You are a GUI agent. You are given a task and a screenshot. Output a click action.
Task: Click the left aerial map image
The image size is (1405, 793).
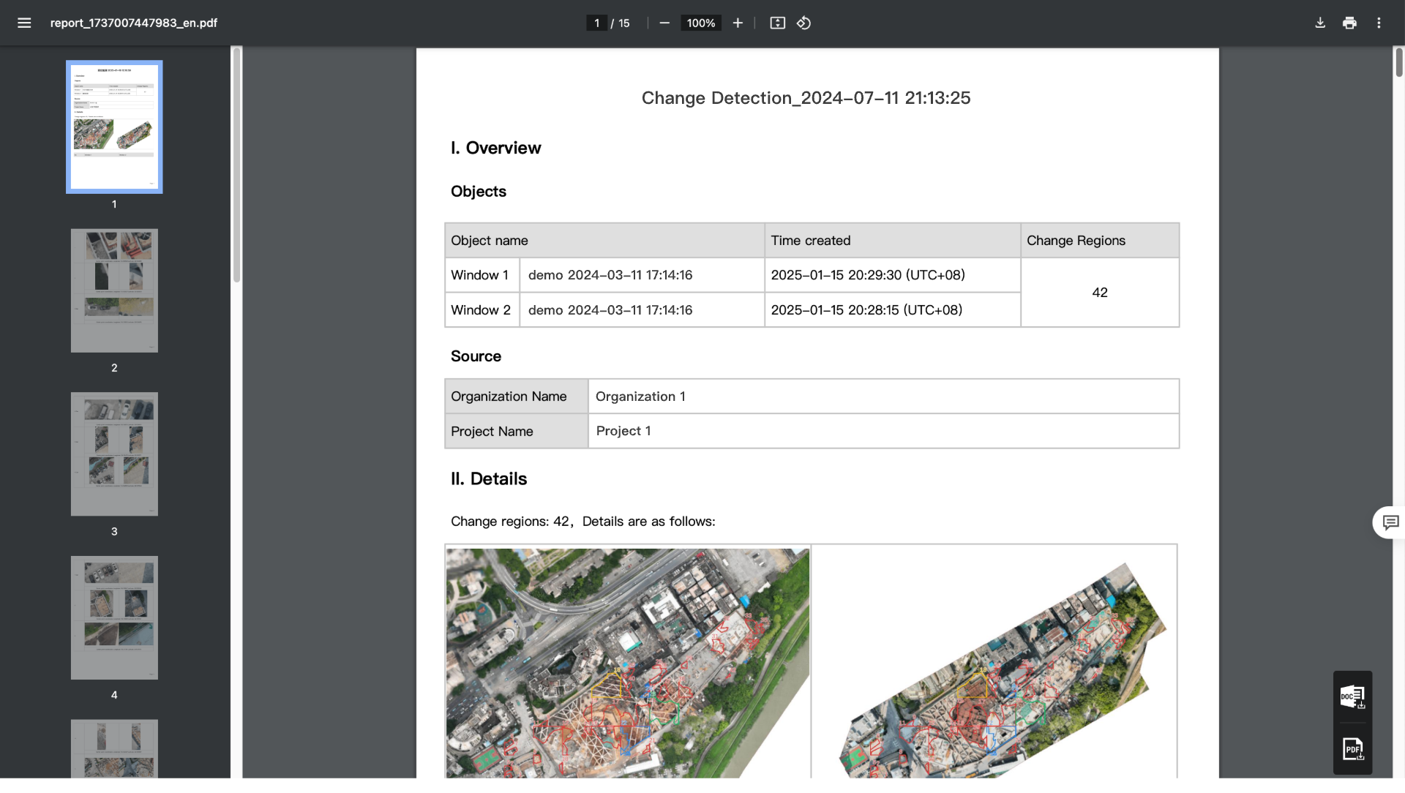click(x=627, y=663)
